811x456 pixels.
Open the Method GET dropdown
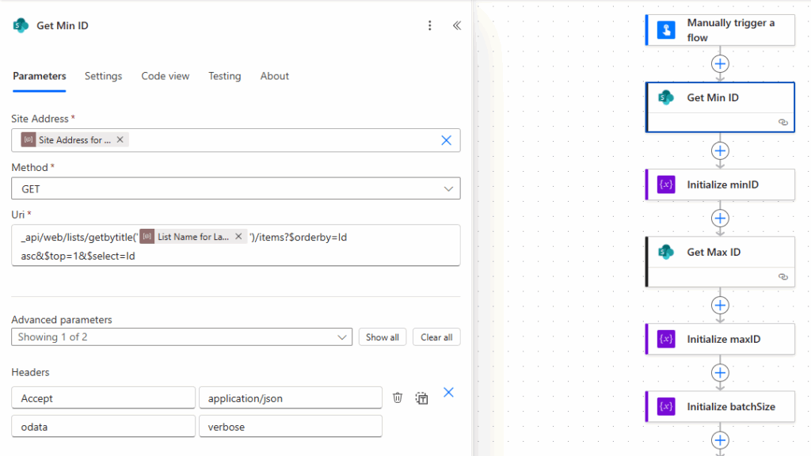(236, 188)
